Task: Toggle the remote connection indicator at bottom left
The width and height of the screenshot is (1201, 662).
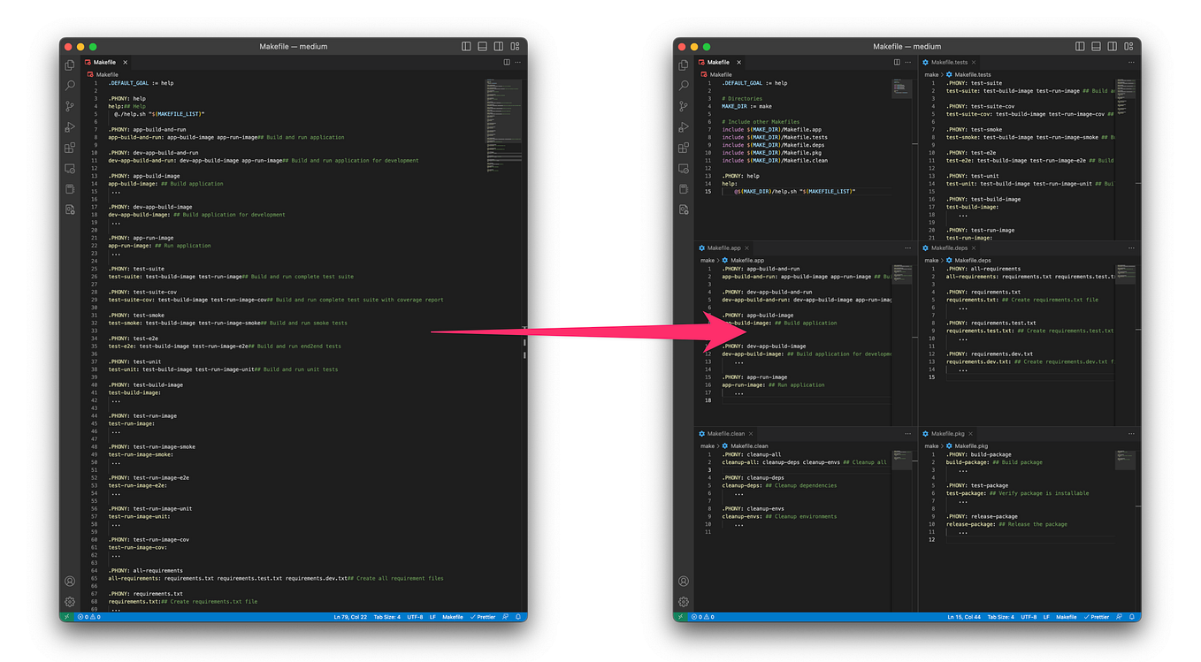Action: (66, 617)
